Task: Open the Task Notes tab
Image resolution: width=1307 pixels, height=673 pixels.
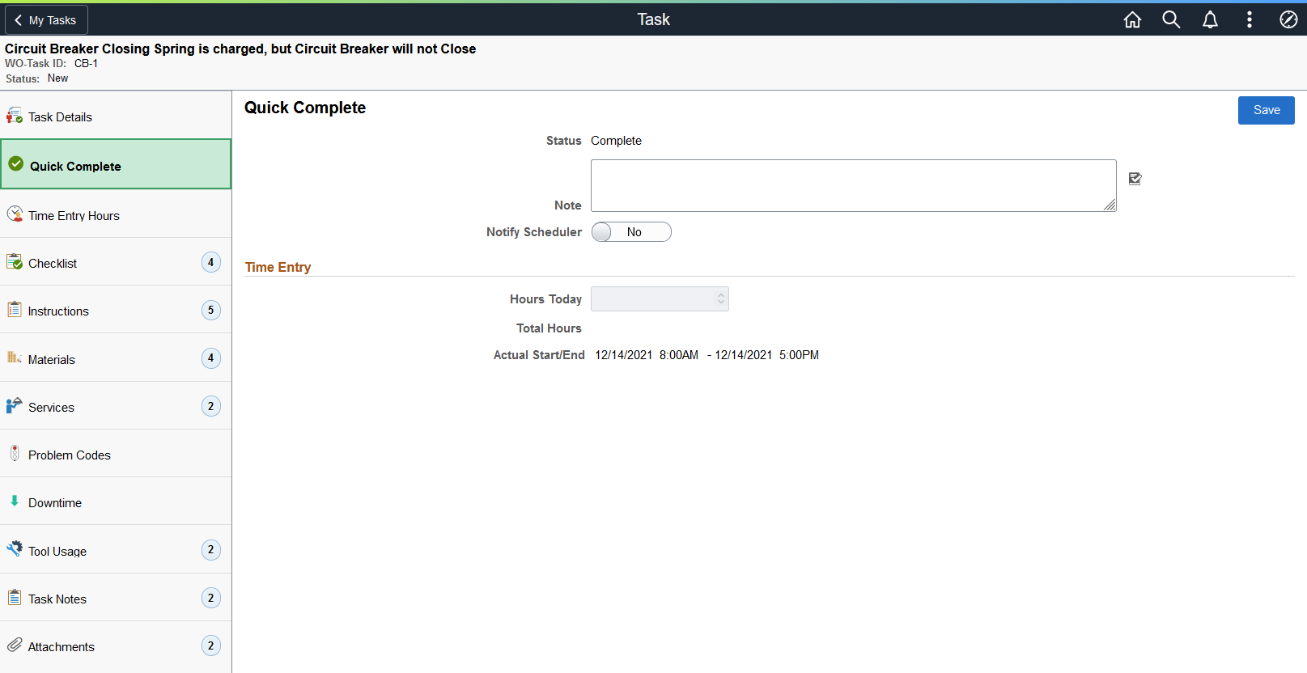Action: [x=116, y=597]
